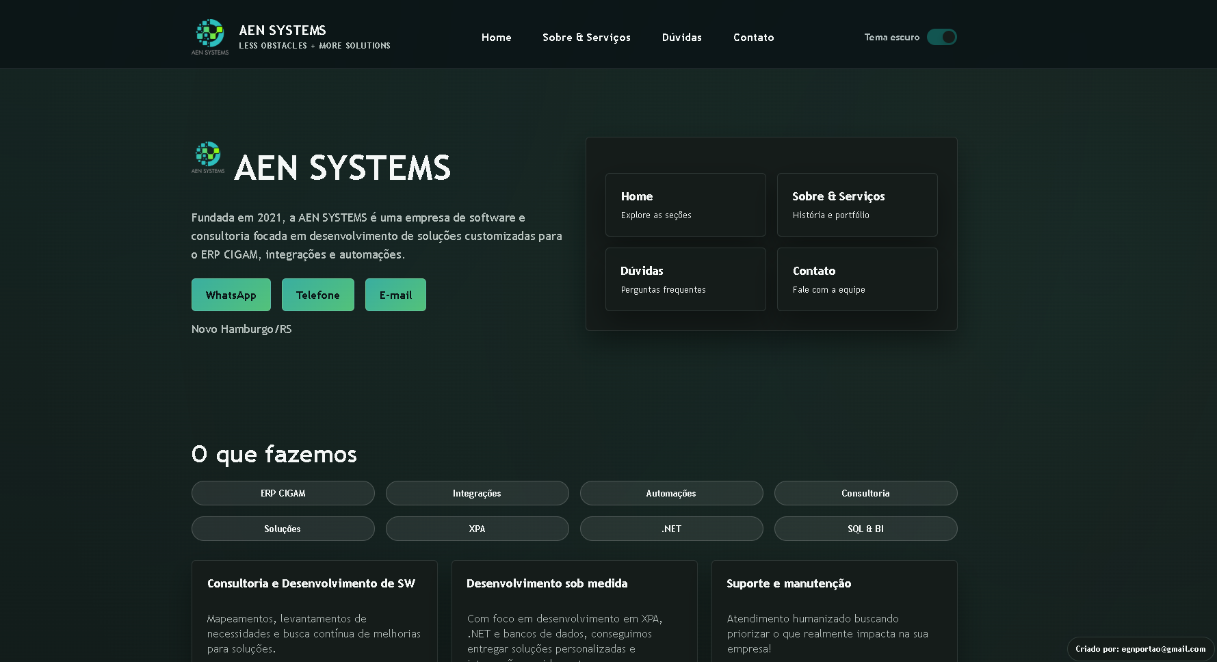Open the 'Contato - Fale com a equipe' card
1217x662 pixels.
[857, 279]
